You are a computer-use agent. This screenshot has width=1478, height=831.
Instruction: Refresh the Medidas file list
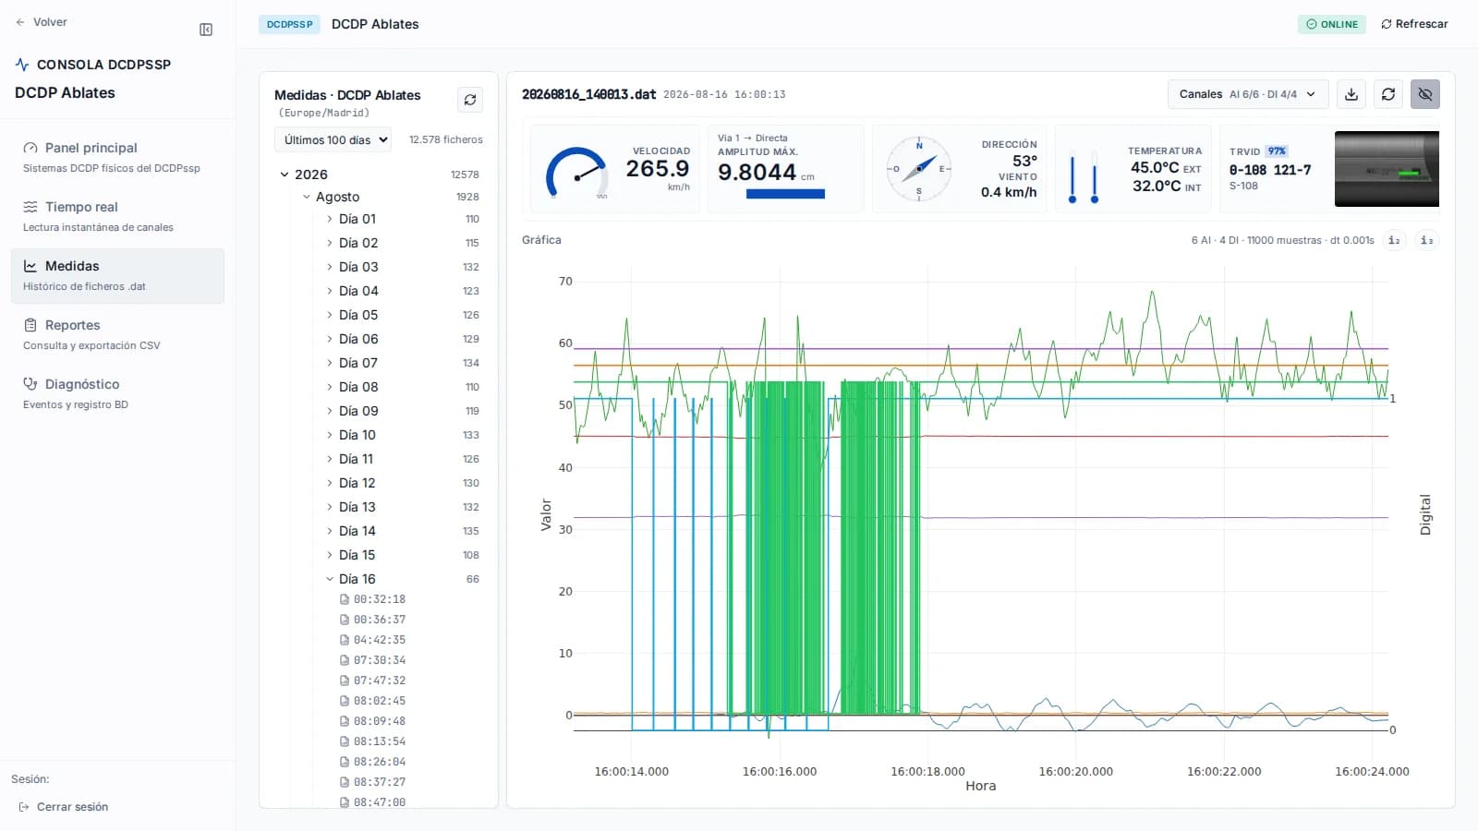470,100
